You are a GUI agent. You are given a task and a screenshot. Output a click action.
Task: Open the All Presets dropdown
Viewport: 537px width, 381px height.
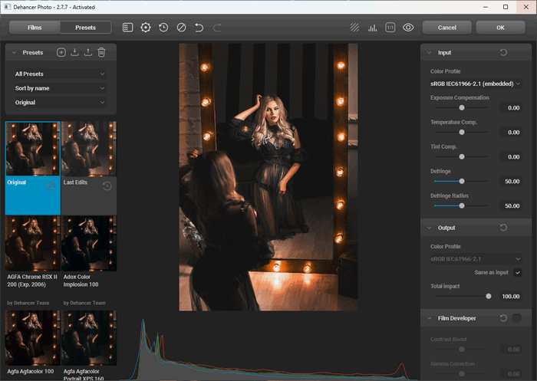pyautogui.click(x=60, y=74)
